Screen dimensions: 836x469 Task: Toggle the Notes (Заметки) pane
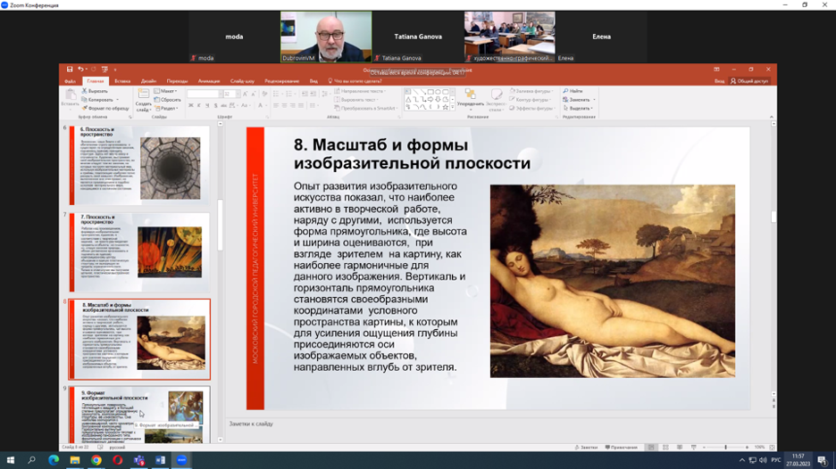click(x=587, y=447)
